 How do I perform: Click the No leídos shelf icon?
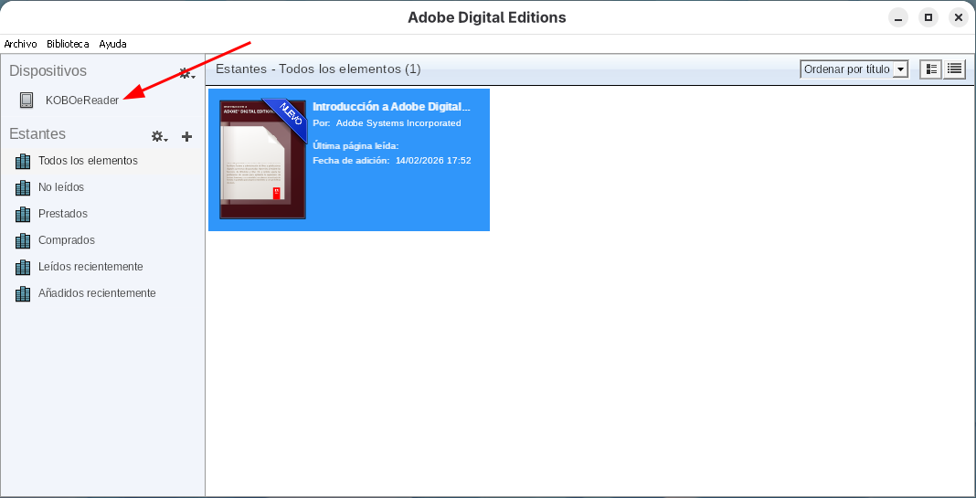coord(24,187)
